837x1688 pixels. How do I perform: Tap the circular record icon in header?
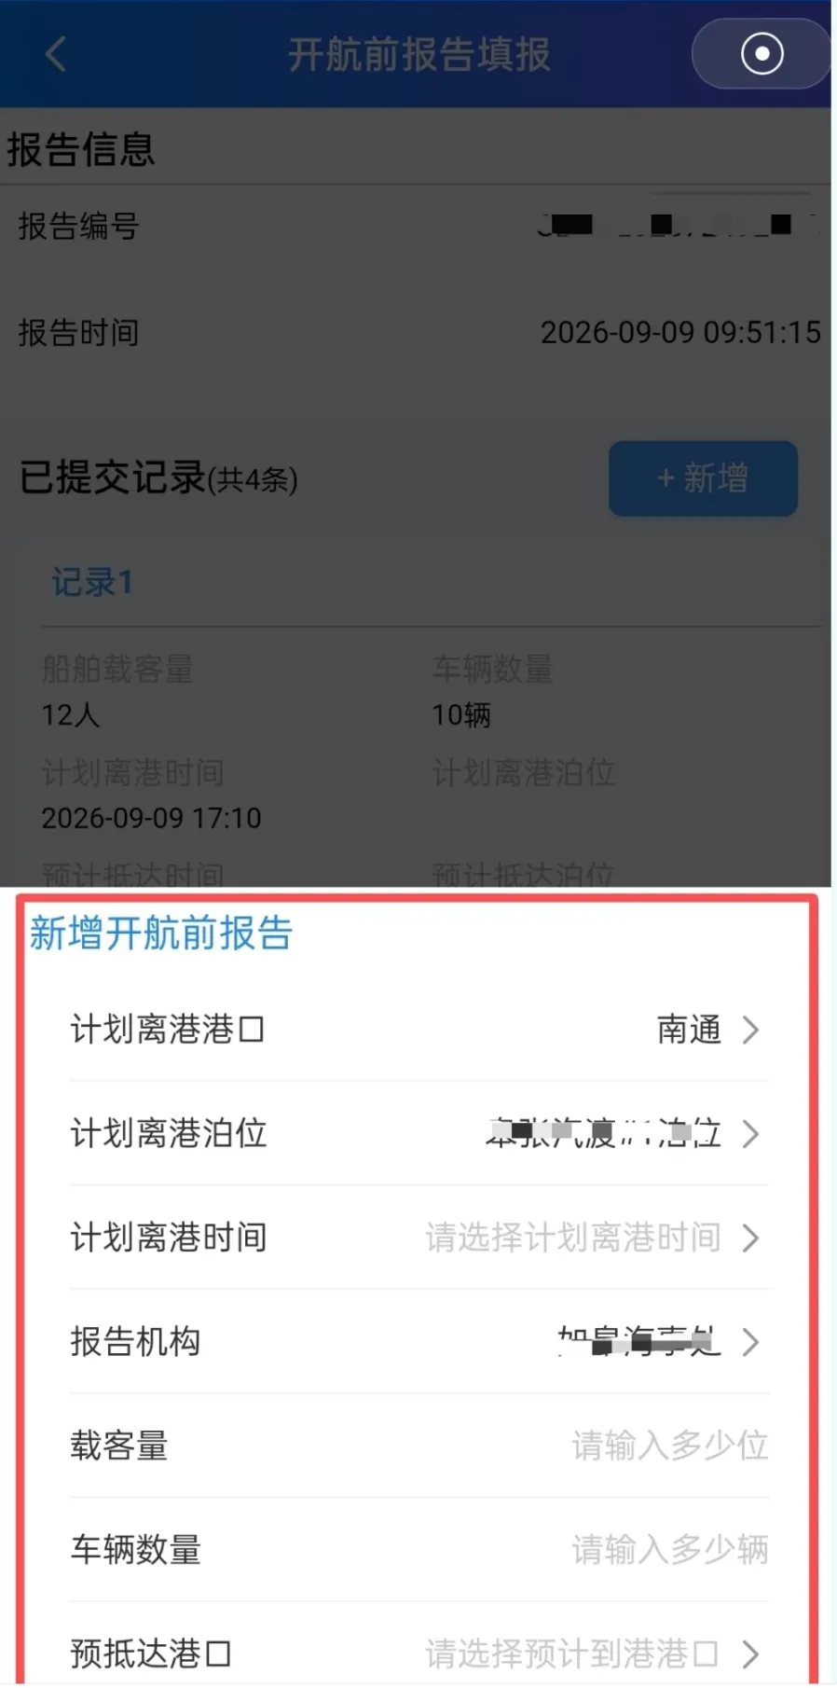point(762,54)
